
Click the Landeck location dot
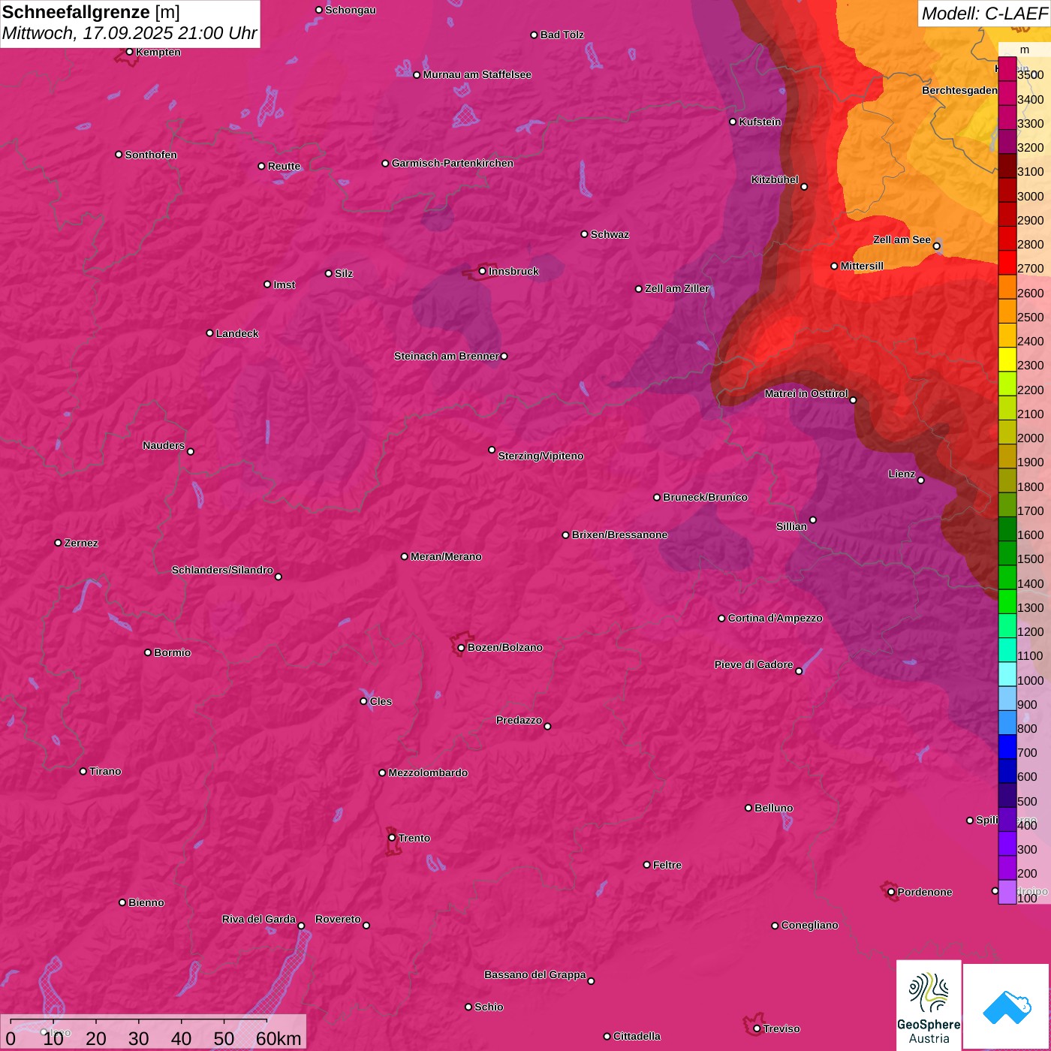tap(209, 333)
